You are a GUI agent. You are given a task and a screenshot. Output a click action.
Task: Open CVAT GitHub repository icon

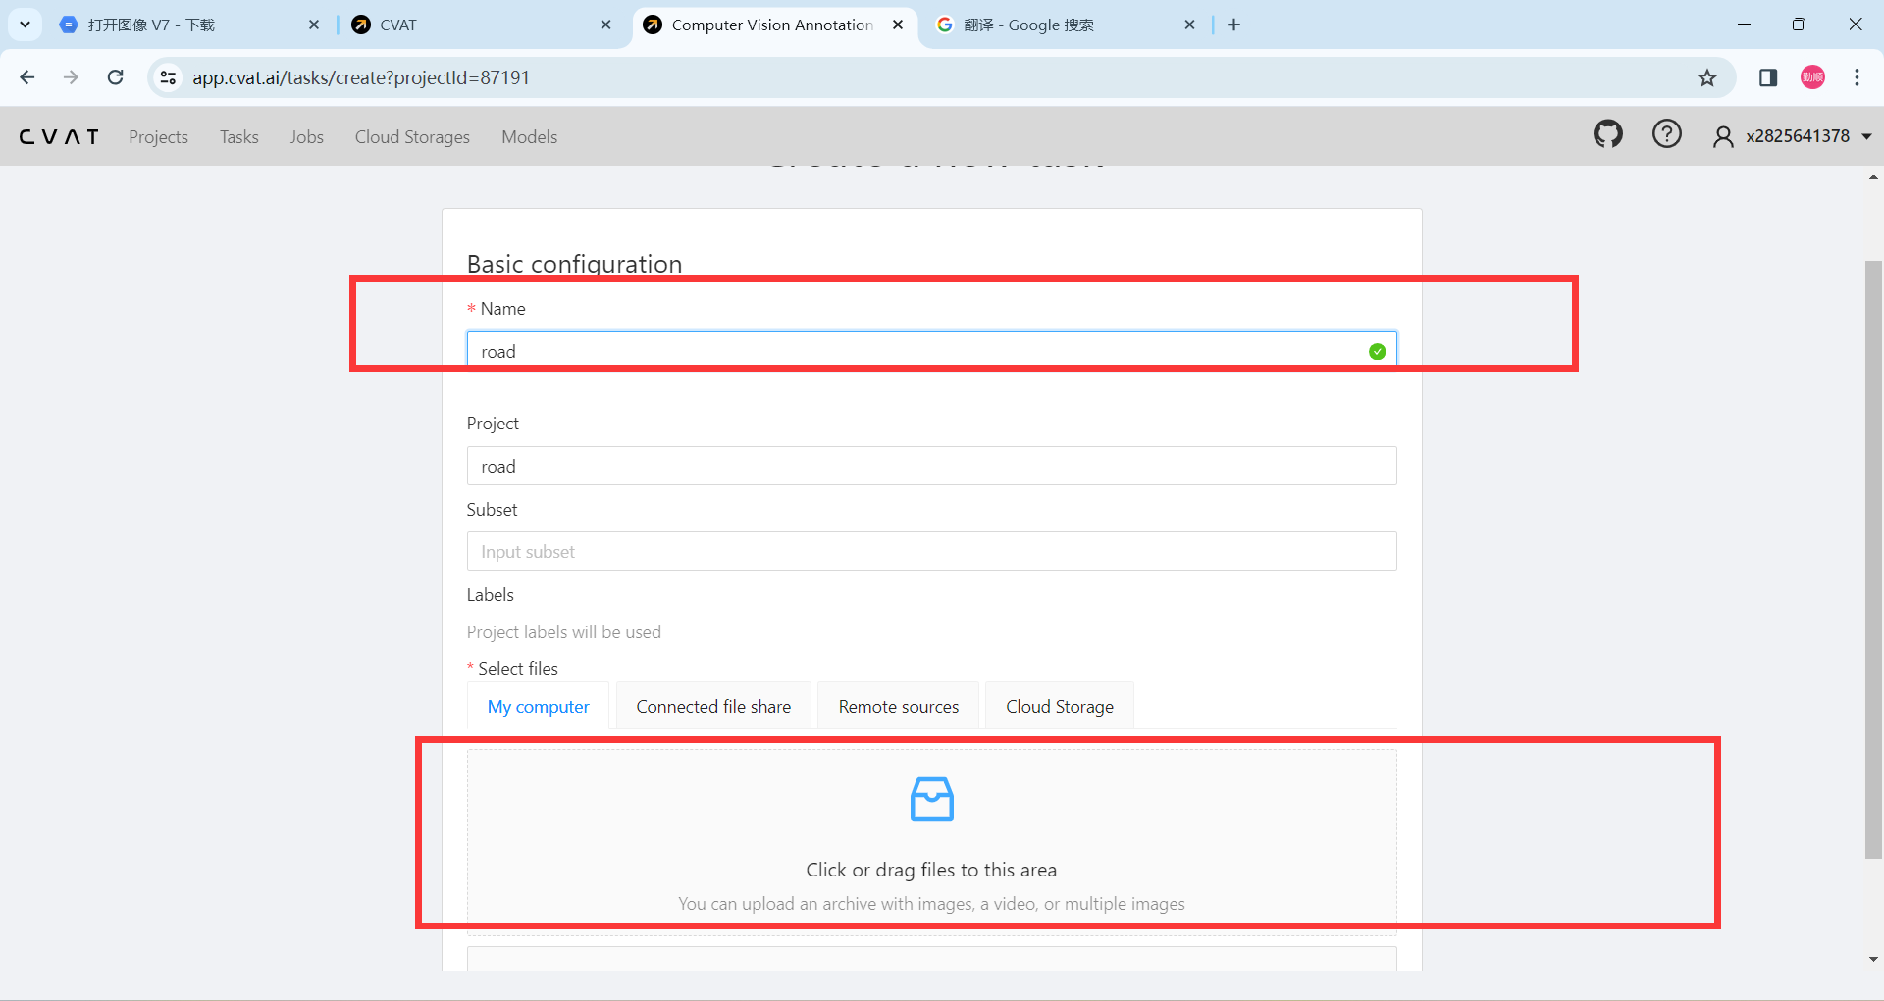point(1607,134)
